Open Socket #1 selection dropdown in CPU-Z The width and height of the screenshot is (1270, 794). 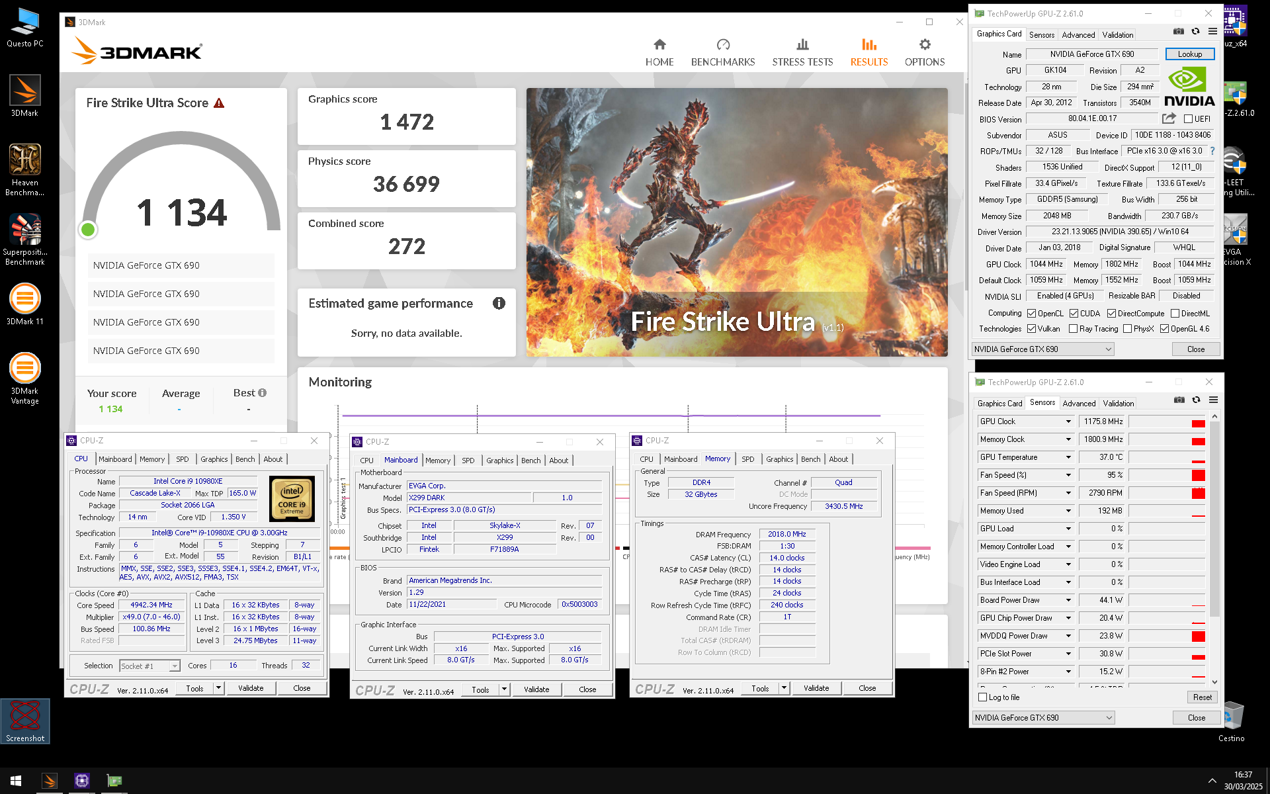coord(149,666)
